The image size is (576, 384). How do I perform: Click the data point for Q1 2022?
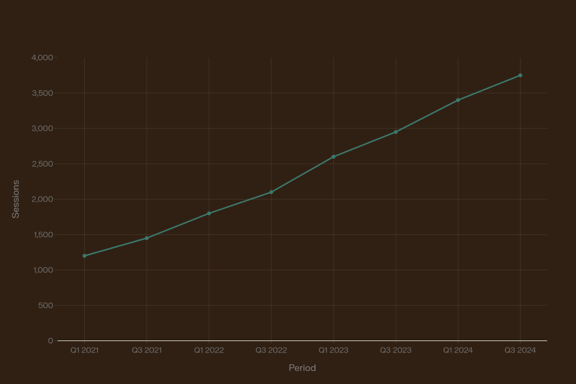pos(209,213)
